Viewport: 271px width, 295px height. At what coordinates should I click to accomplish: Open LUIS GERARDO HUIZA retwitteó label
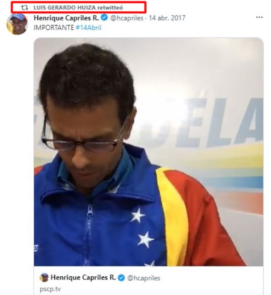(x=78, y=8)
